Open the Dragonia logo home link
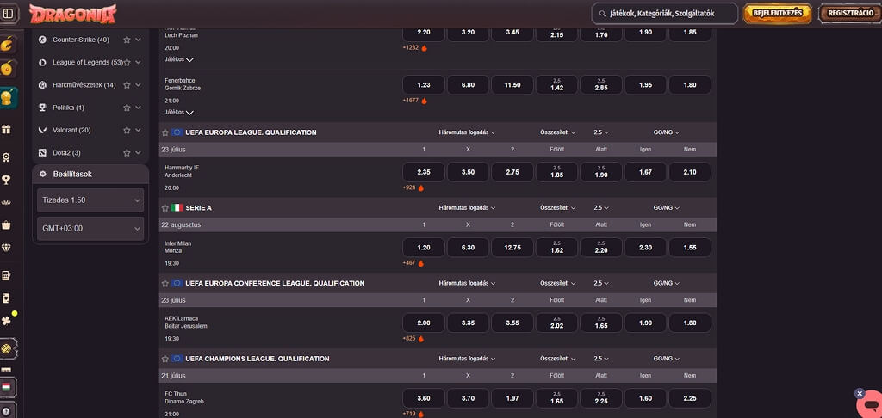The image size is (882, 418). pyautogui.click(x=72, y=14)
